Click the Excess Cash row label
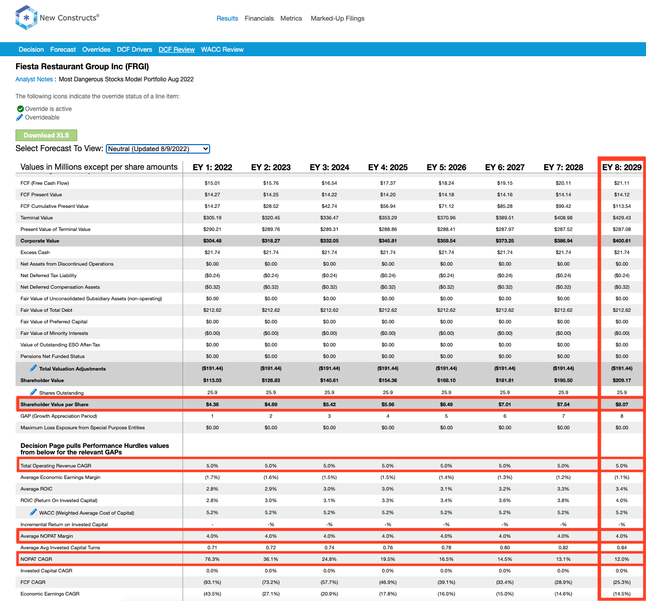 35,252
